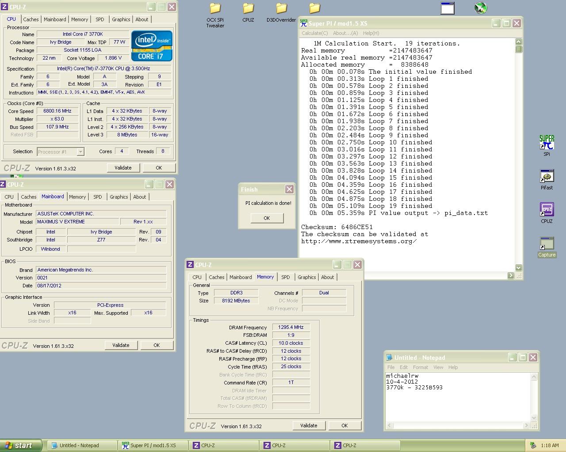Open the D3DOverrider desktop folder

point(281,13)
